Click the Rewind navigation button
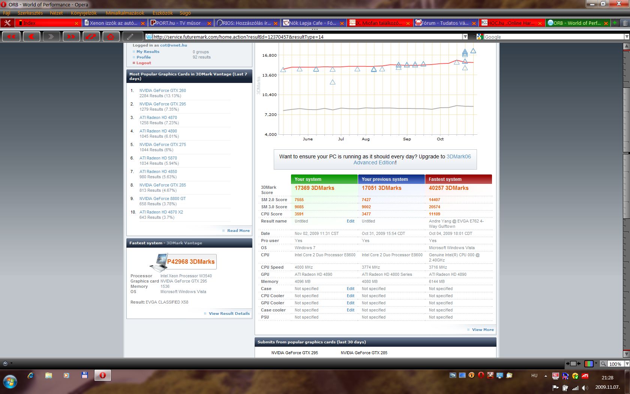Viewport: 630px width, 394px height. pyautogui.click(x=12, y=36)
